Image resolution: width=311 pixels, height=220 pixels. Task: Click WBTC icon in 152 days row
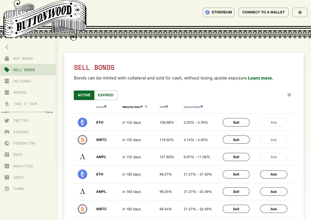82,140
